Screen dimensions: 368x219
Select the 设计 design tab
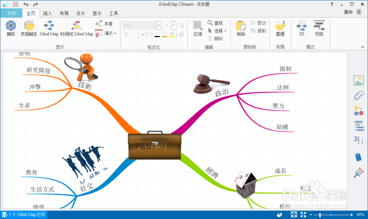point(81,13)
